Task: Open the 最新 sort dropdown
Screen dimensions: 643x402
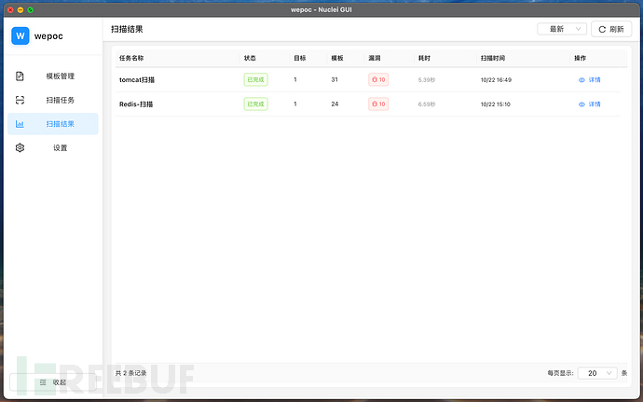Action: (x=562, y=29)
